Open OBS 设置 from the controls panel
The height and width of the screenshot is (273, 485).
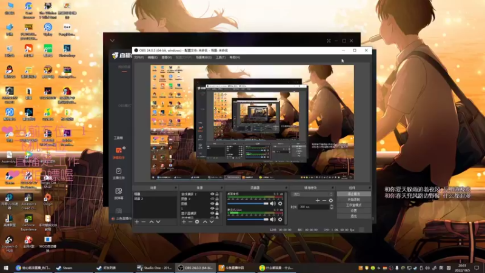pyautogui.click(x=354, y=211)
